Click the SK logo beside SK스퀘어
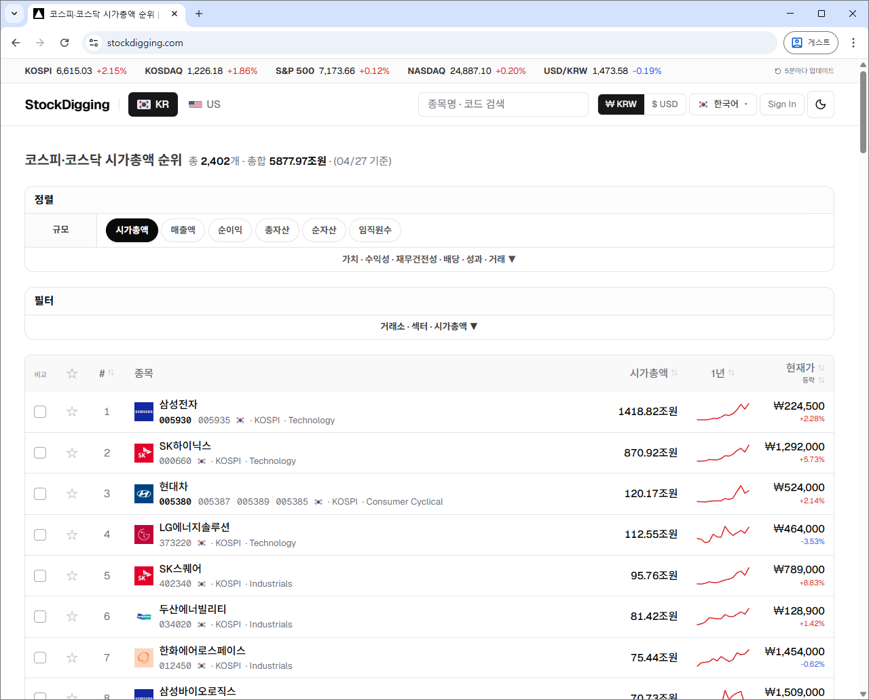 point(144,576)
